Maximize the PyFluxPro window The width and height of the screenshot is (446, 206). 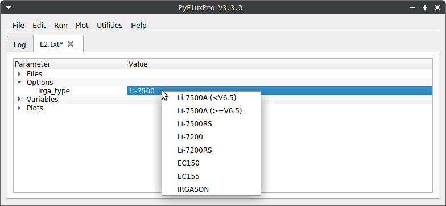tap(425, 7)
